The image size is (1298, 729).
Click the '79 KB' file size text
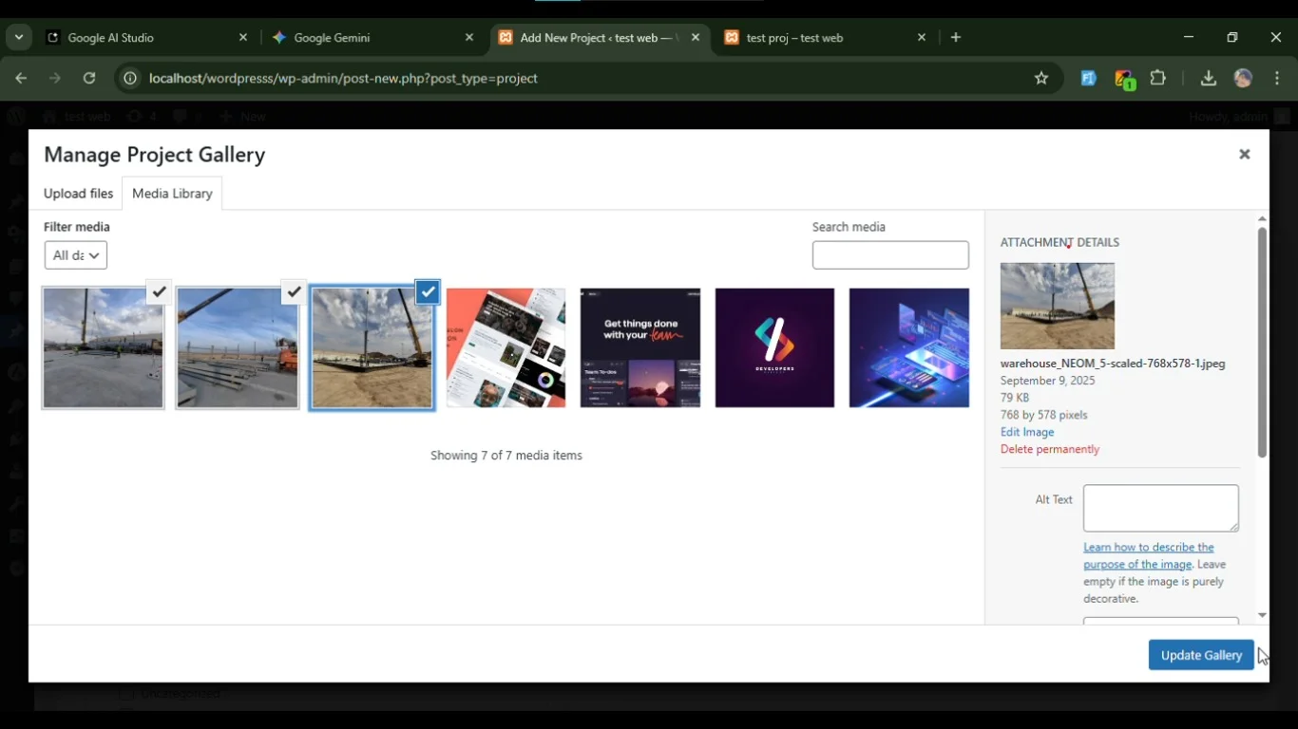tap(1015, 398)
